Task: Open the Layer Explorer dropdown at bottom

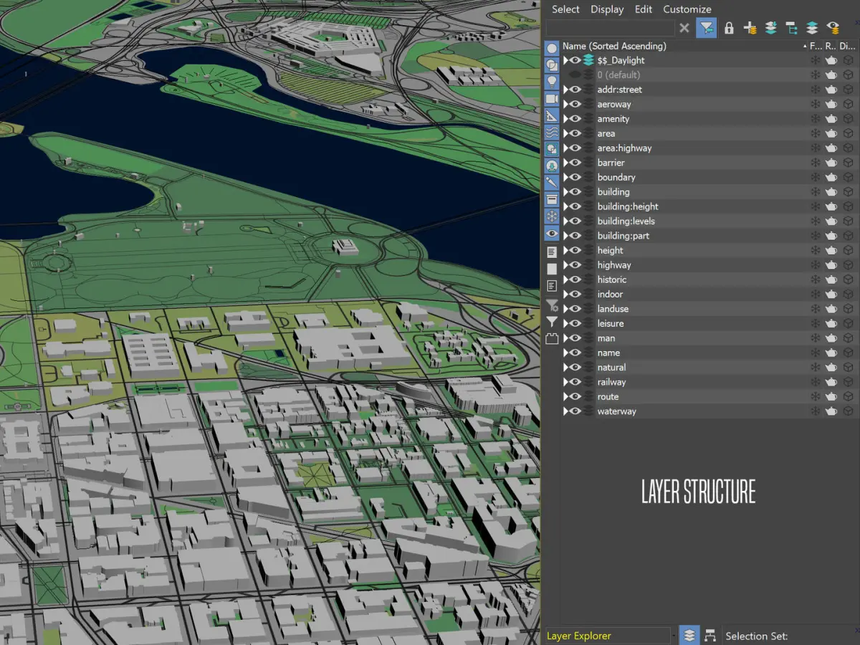Action: click(674, 636)
